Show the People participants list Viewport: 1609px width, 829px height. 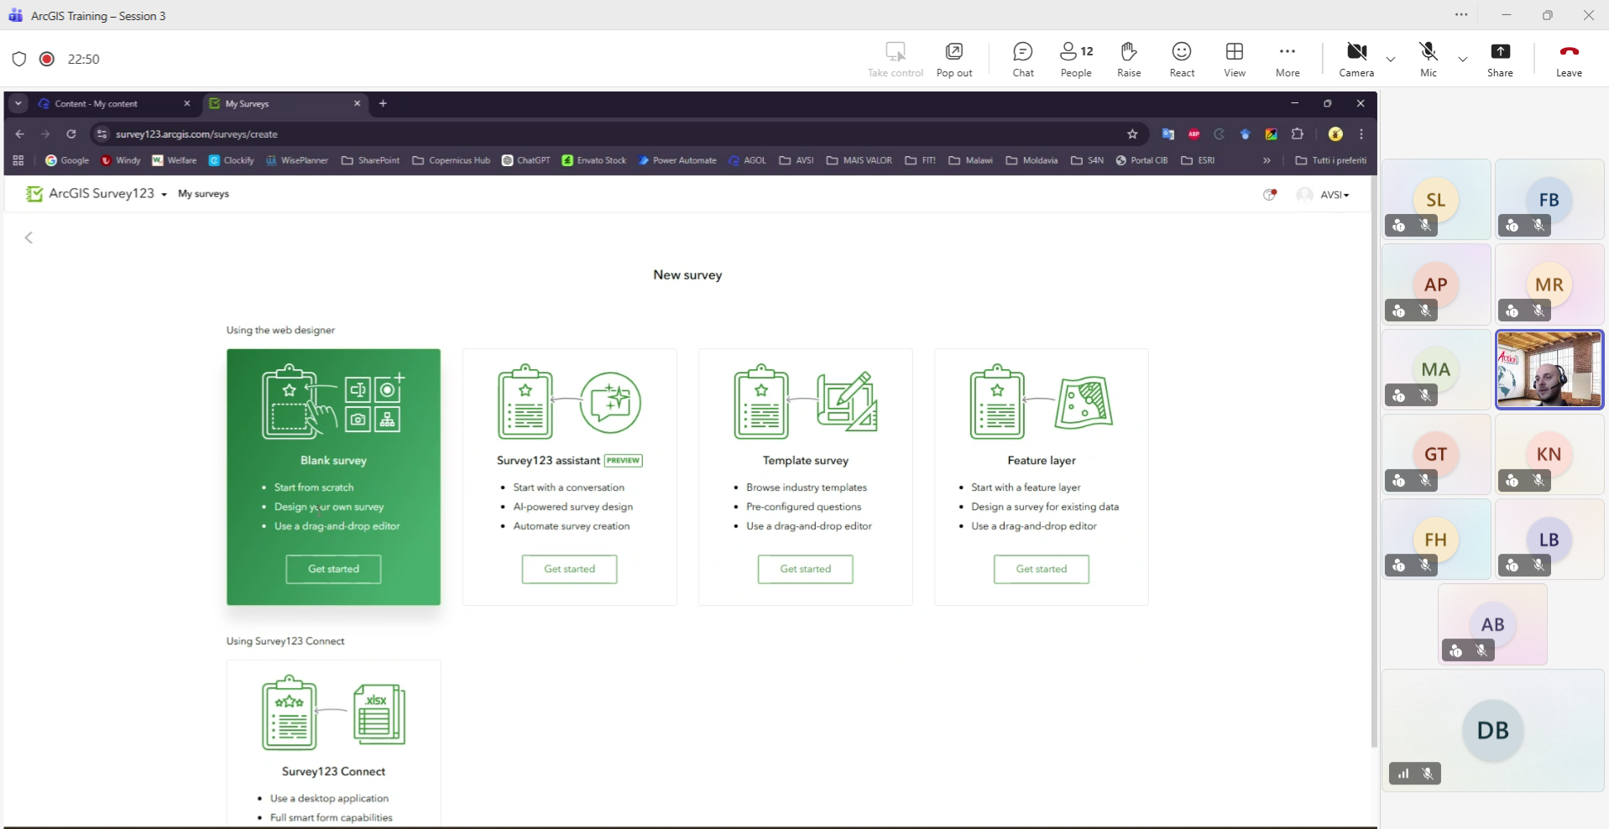1076,59
